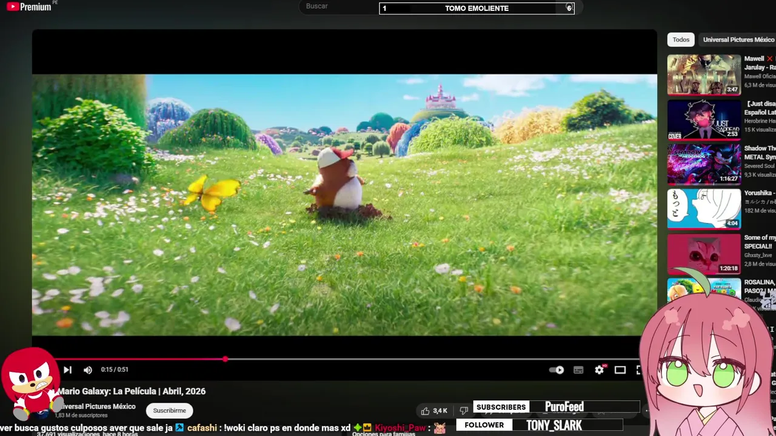Mute the video volume
The width and height of the screenshot is (776, 436).
click(88, 369)
